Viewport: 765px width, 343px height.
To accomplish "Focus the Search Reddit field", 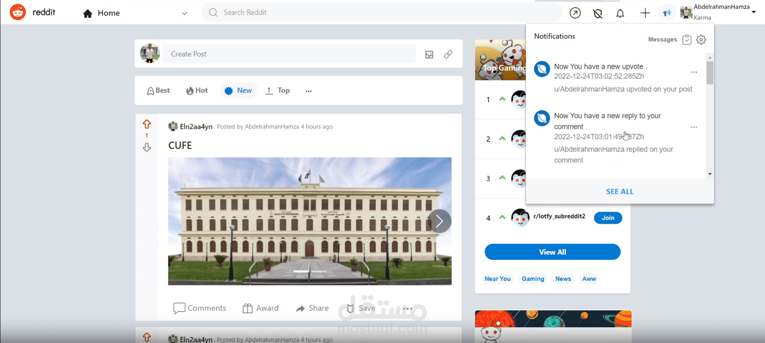I will click(381, 13).
